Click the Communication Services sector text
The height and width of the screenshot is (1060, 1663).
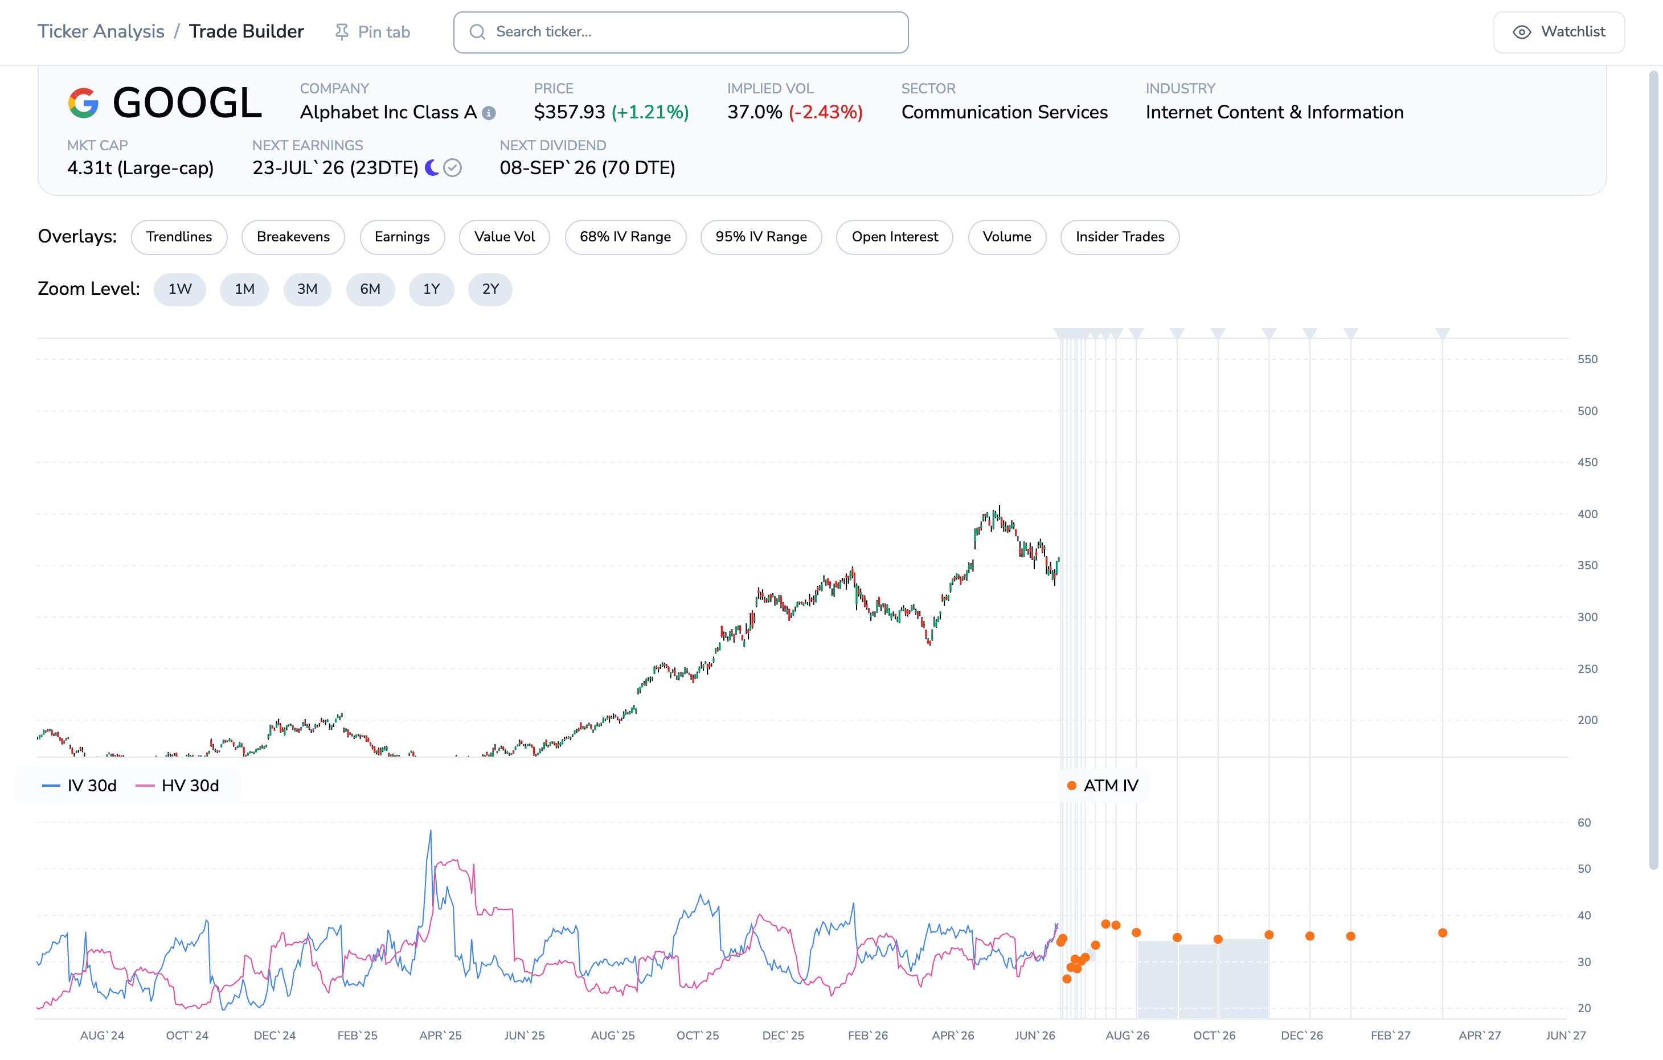coord(1004,113)
